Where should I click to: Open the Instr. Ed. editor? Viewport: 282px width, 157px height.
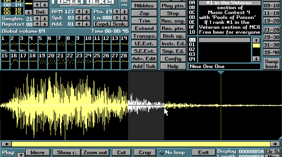[x=173, y=43]
